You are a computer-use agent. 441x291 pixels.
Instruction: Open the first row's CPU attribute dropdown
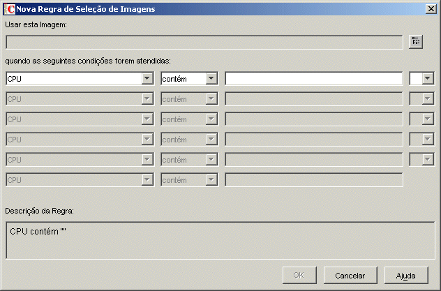click(147, 79)
